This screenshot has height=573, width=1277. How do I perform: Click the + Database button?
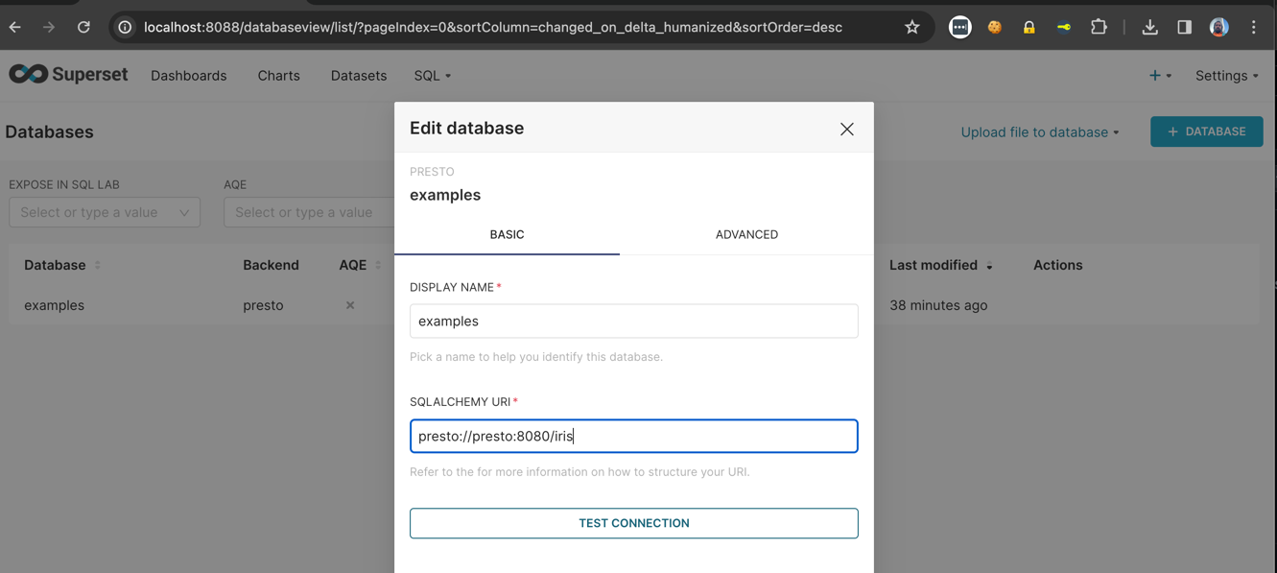[x=1206, y=131]
